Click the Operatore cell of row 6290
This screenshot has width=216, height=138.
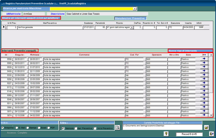[x=156, y=79]
